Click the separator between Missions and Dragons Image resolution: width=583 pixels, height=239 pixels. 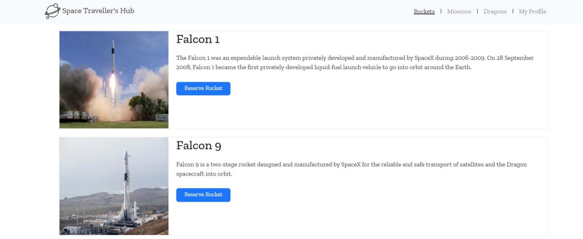point(477,12)
